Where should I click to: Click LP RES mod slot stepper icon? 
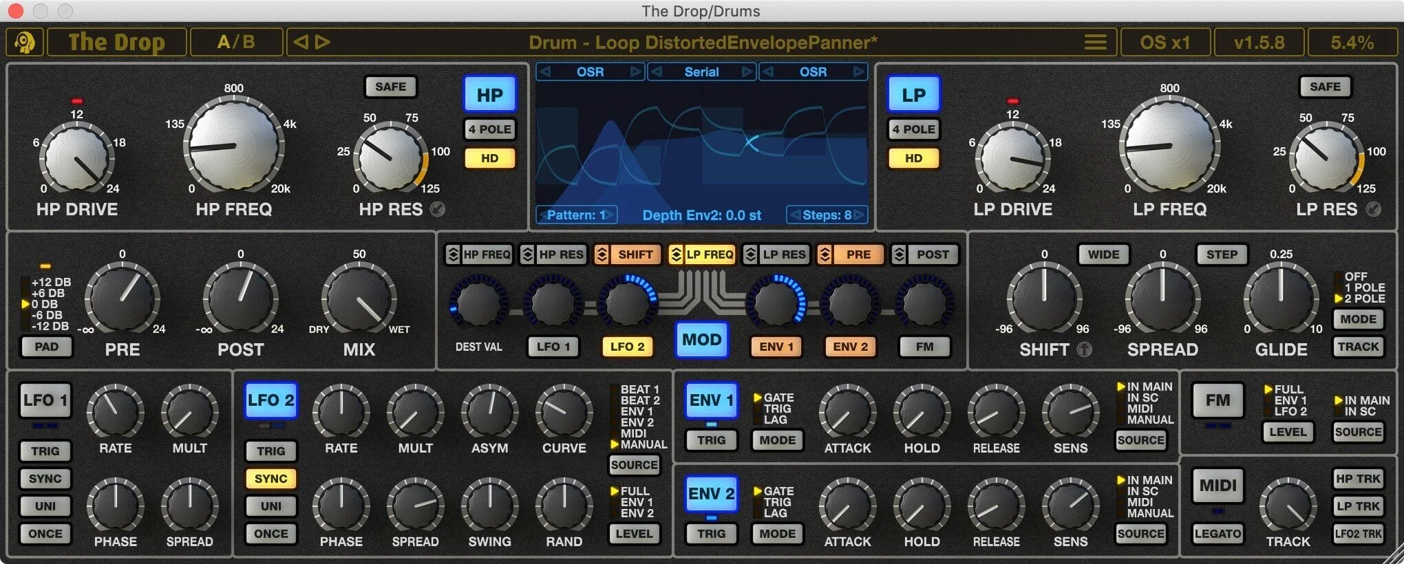(750, 254)
